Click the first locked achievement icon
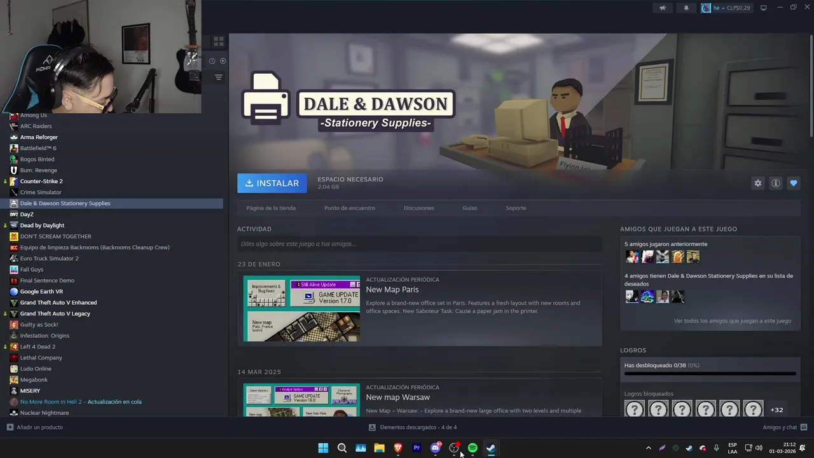 [635, 409]
